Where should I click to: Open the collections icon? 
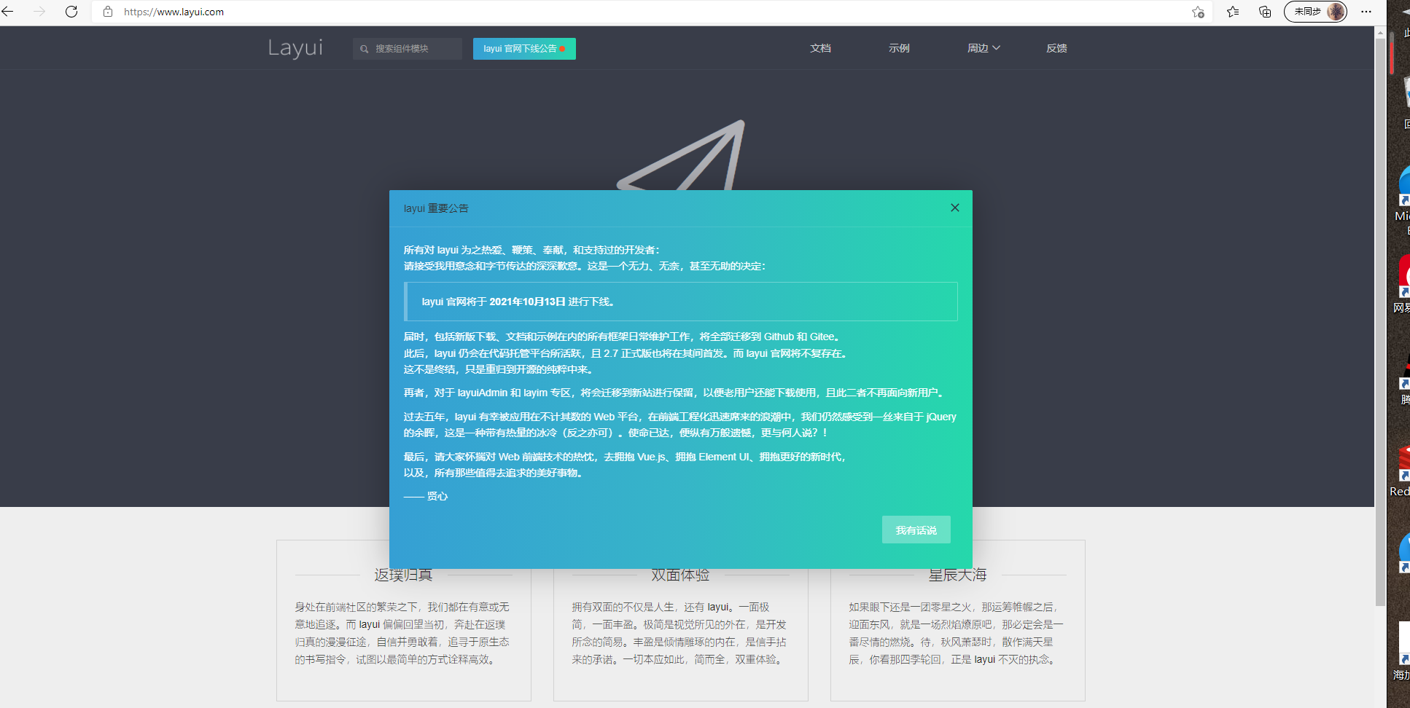tap(1265, 12)
